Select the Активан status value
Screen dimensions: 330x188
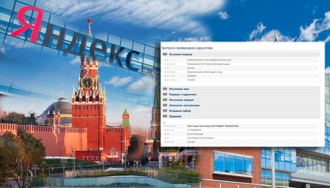coord(191,68)
